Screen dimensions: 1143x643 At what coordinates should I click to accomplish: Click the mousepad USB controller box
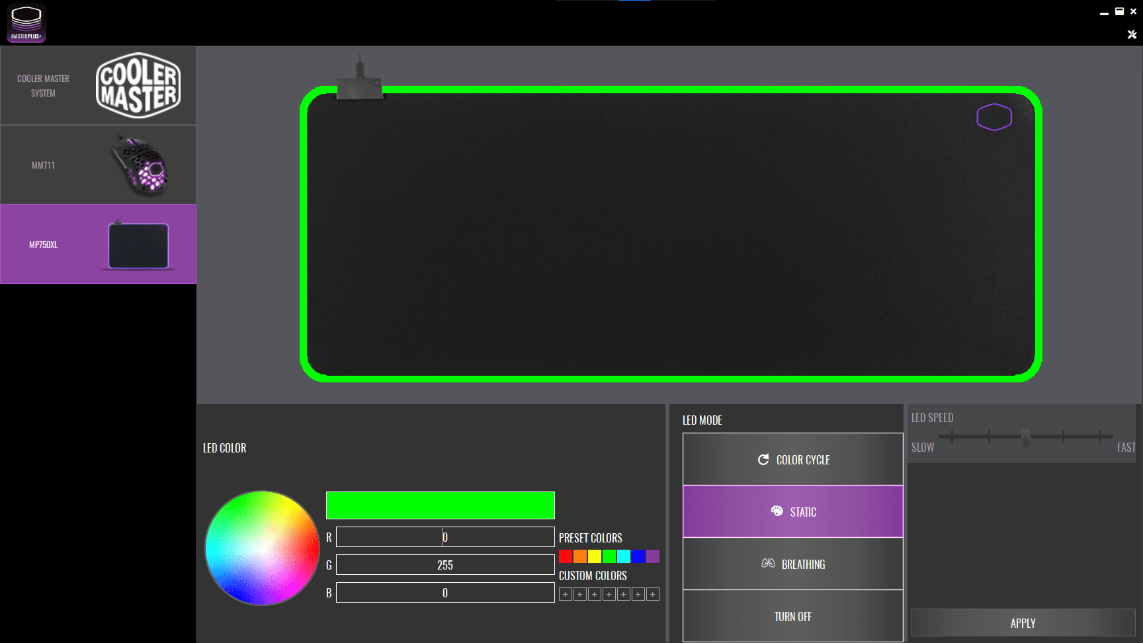pos(360,88)
